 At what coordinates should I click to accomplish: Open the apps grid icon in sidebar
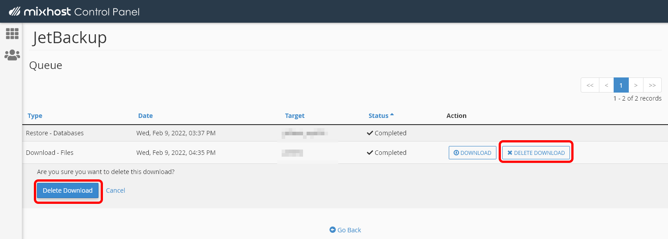(12, 33)
